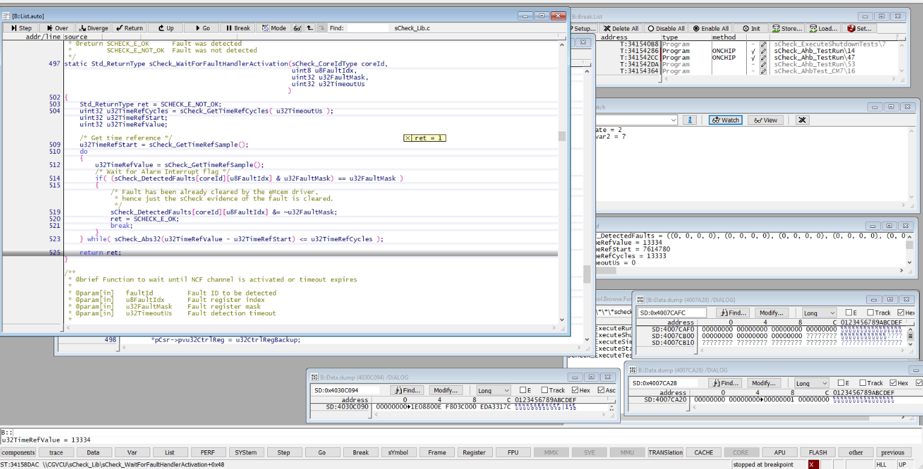Viewport: 923px width, 469px height.
Task: Open the FLASH menu in bottom bar
Action: pos(817,453)
